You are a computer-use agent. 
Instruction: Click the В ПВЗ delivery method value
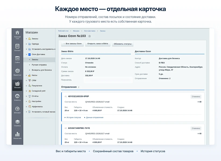162,63
